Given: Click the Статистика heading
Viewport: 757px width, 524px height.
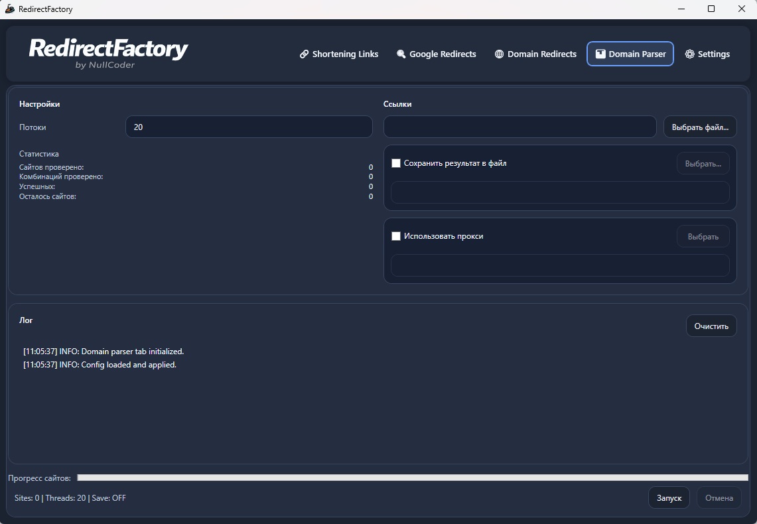Looking at the screenshot, I should point(39,153).
